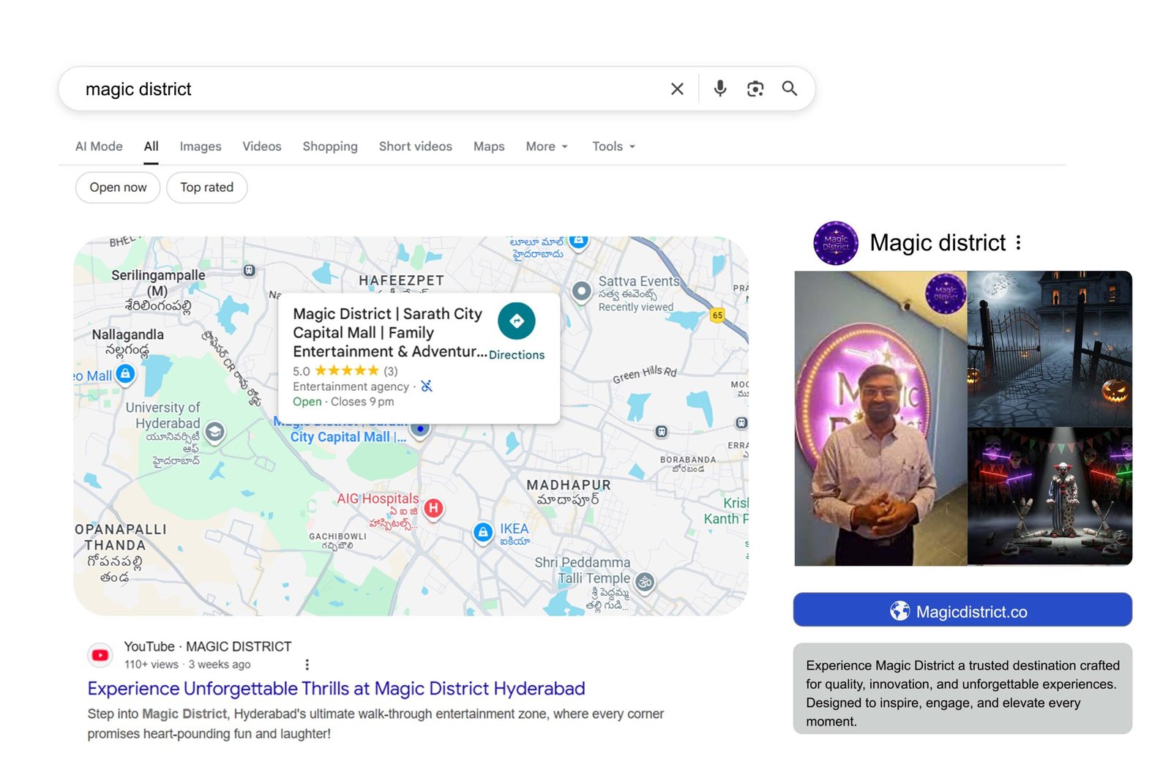Click the globe icon on the Magicdistrict.co button

[x=899, y=608]
